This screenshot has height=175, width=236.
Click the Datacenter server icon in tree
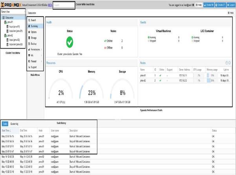click(x=3, y=18)
